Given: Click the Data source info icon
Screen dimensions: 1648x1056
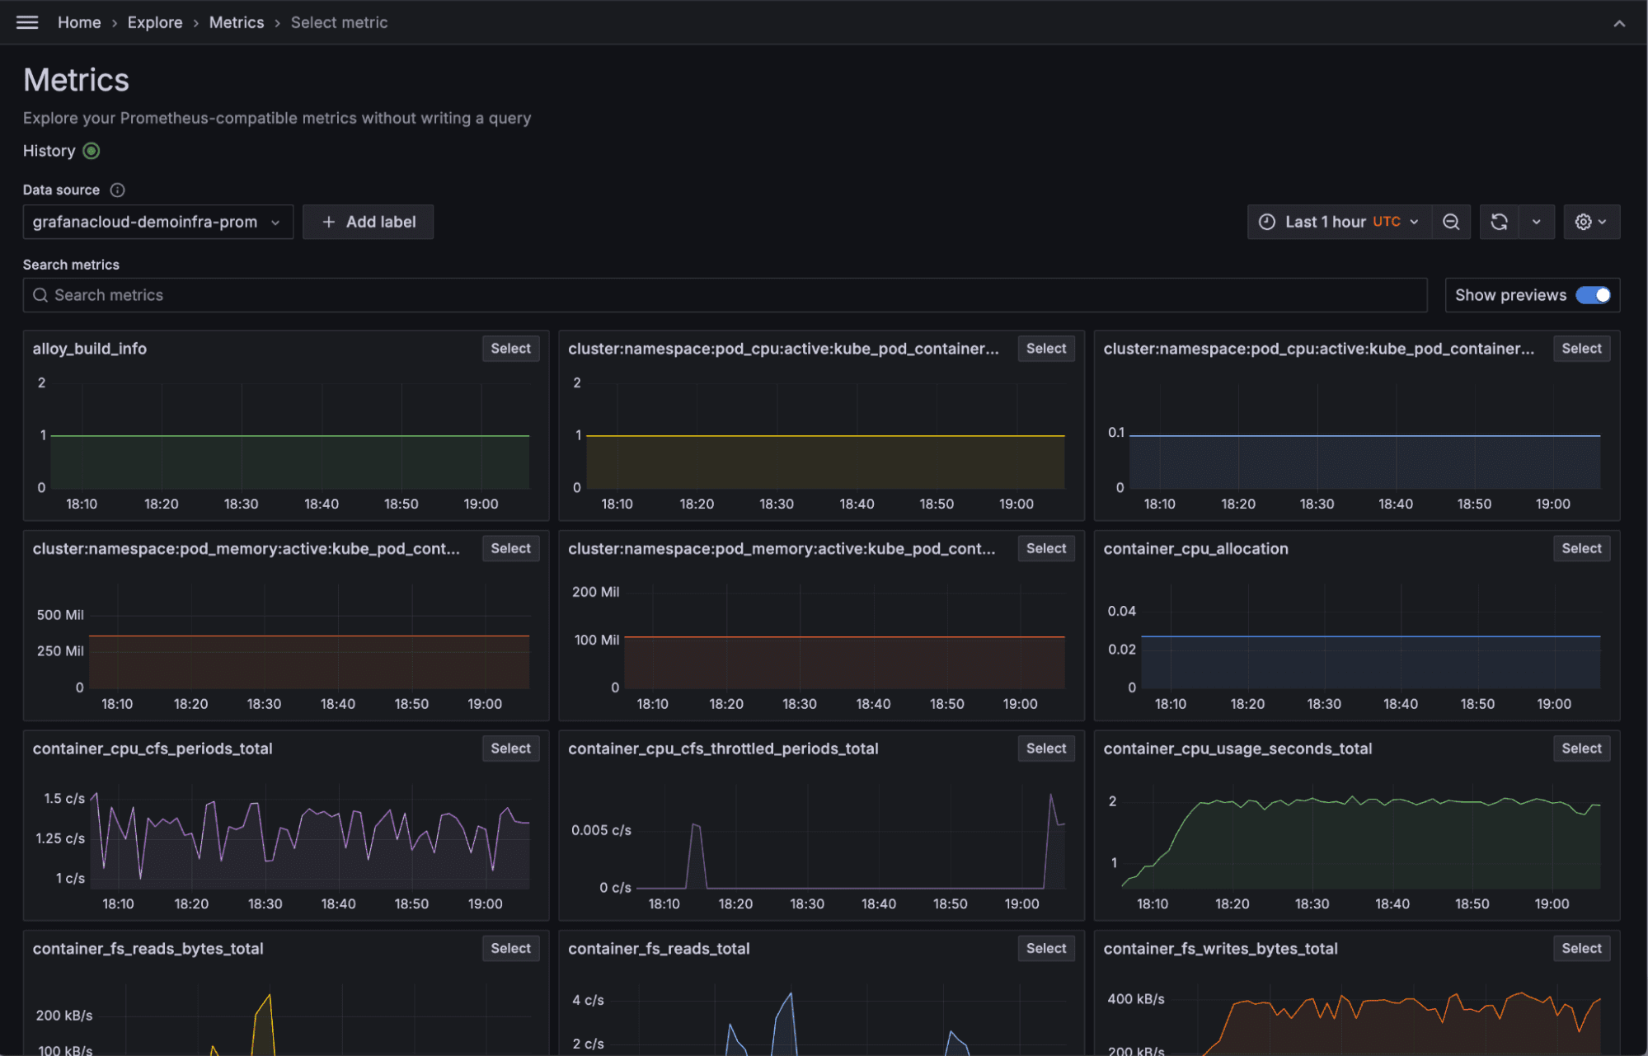Looking at the screenshot, I should tap(118, 190).
